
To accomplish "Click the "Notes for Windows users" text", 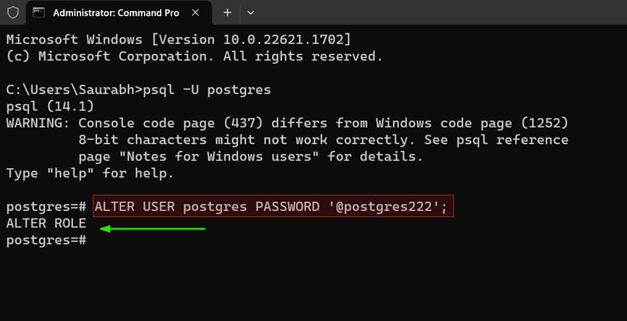I will pos(219,156).
